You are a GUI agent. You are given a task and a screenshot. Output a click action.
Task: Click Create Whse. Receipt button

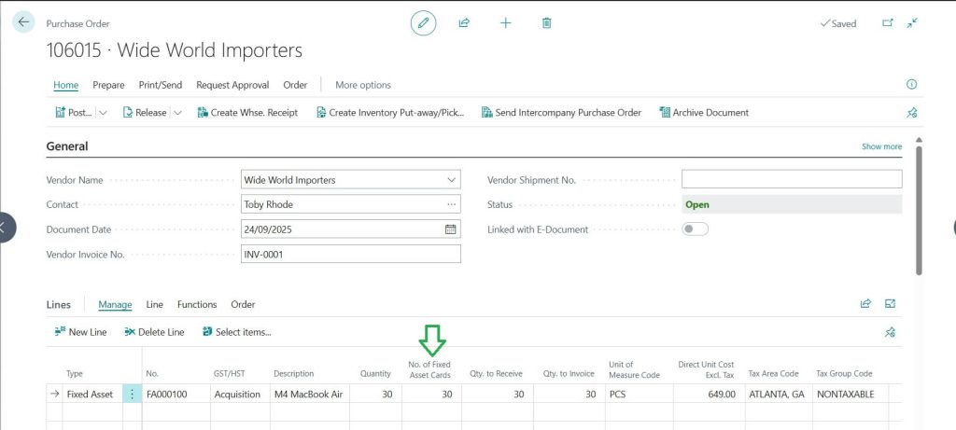pos(247,113)
